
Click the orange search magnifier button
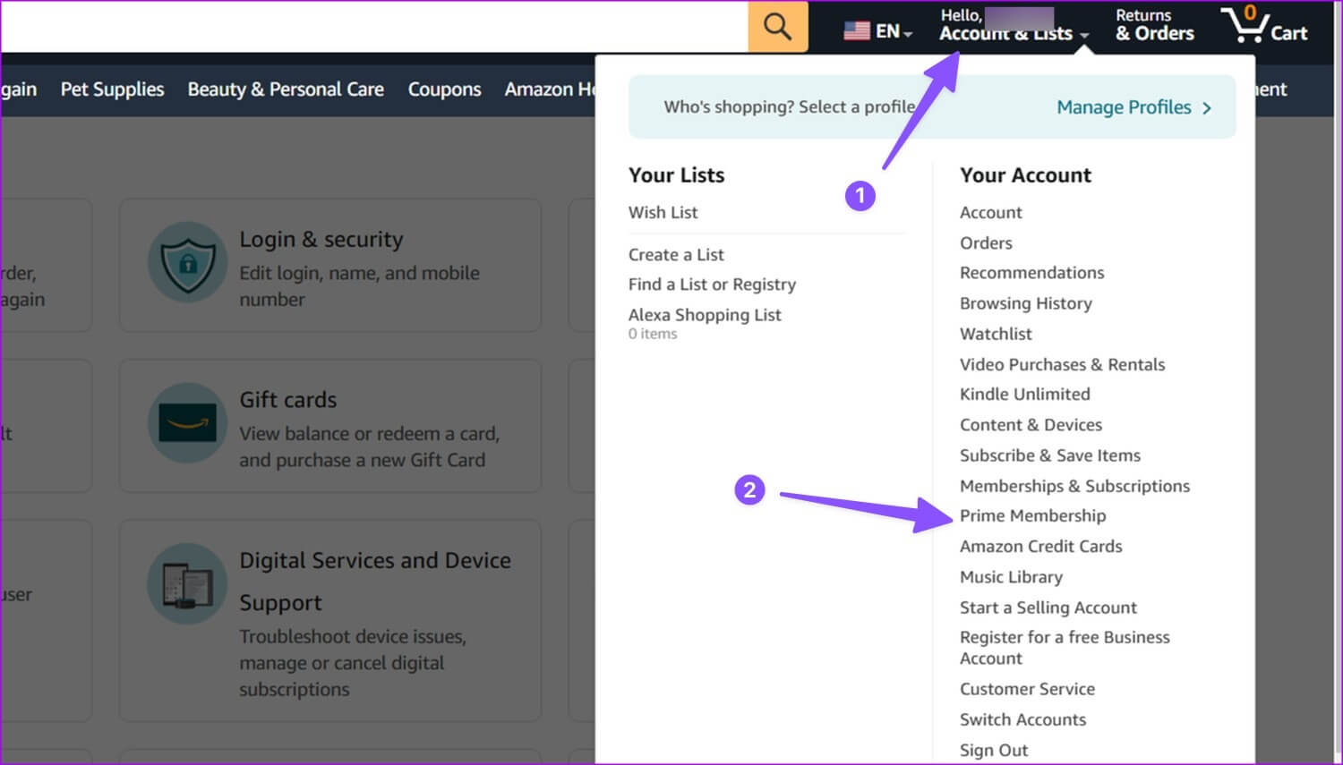coord(777,26)
